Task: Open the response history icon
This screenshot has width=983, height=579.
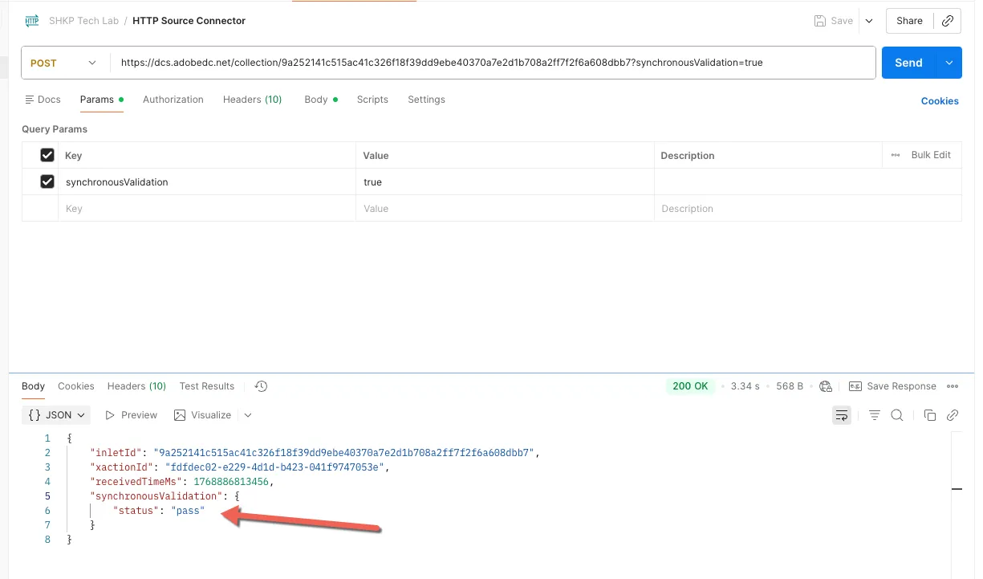Action: 261,386
